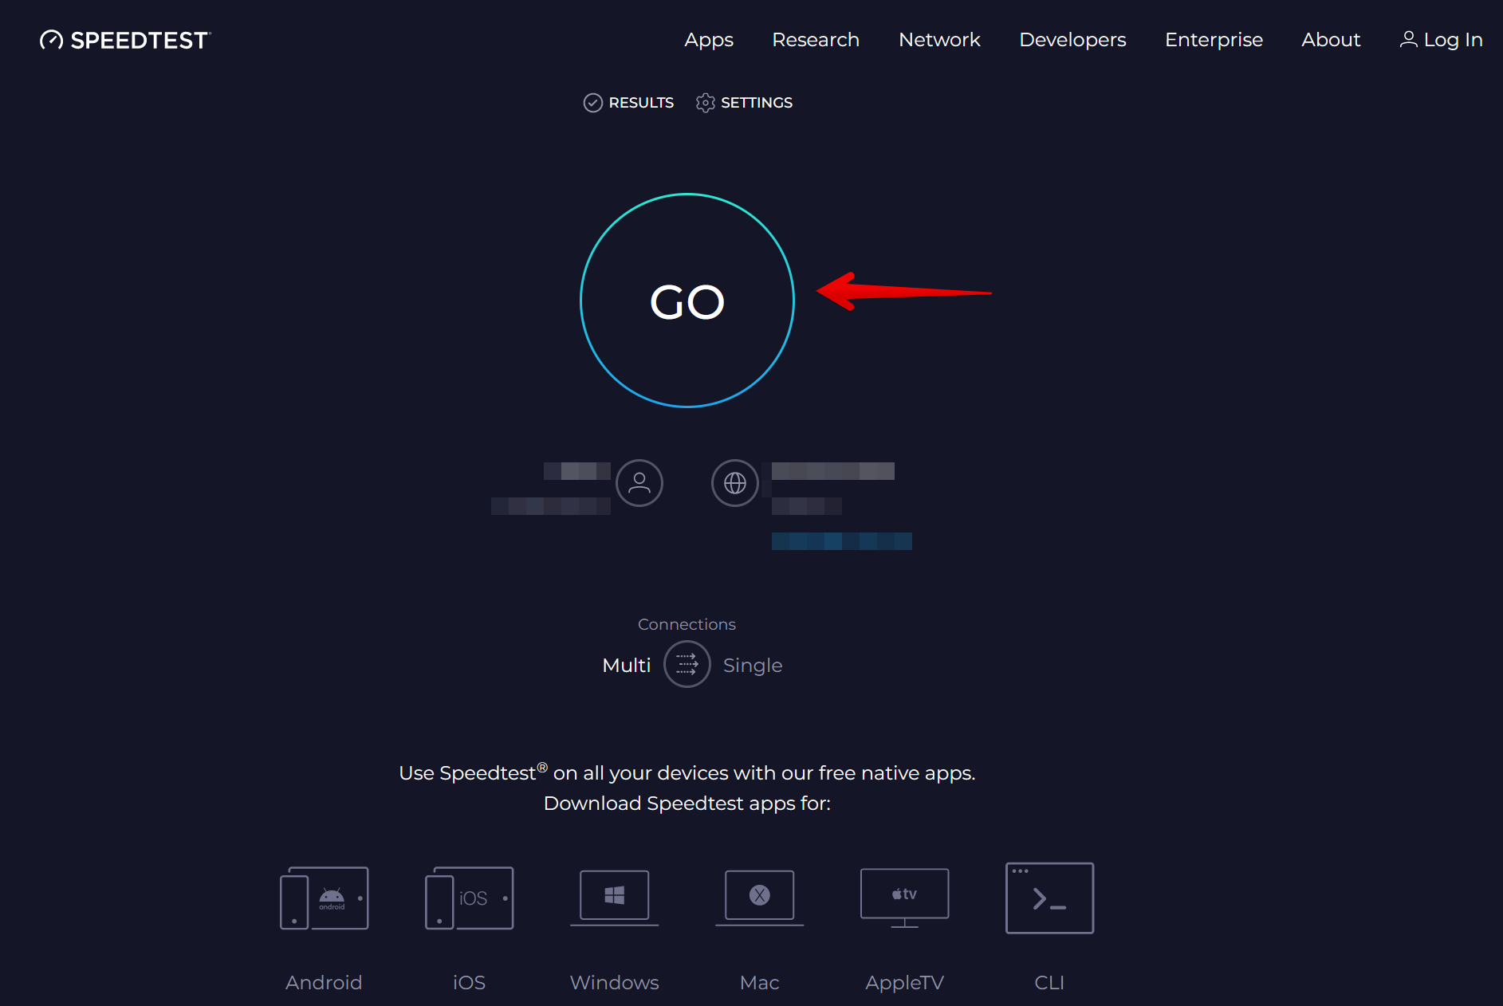Select Single connection mode
The height and width of the screenshot is (1006, 1503).
click(x=753, y=666)
